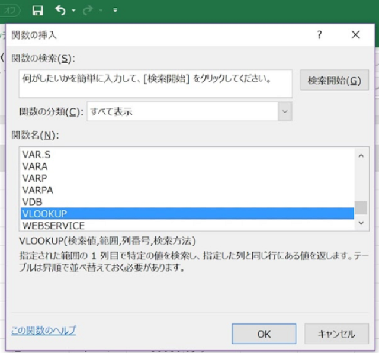Choose VARP from the function names
379x353 pixels.
[x=34, y=178]
